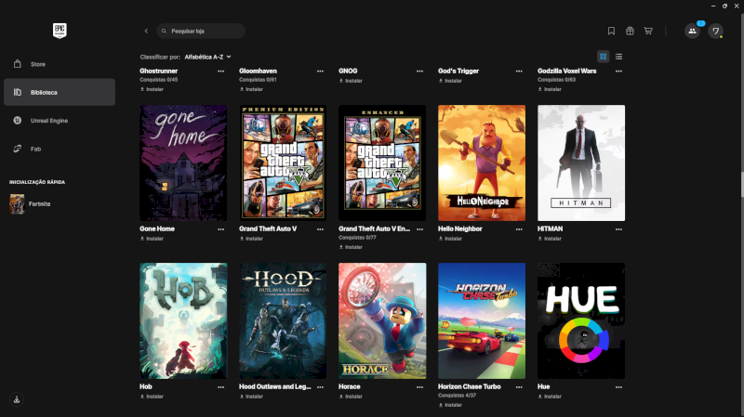744x417 pixels.
Task: Click the Godzilla Voxel Wars title
Action: 567,71
